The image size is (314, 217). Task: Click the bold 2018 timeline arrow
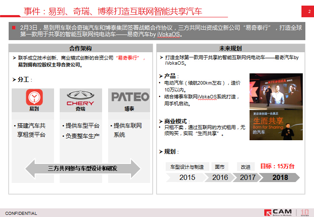click(280, 177)
